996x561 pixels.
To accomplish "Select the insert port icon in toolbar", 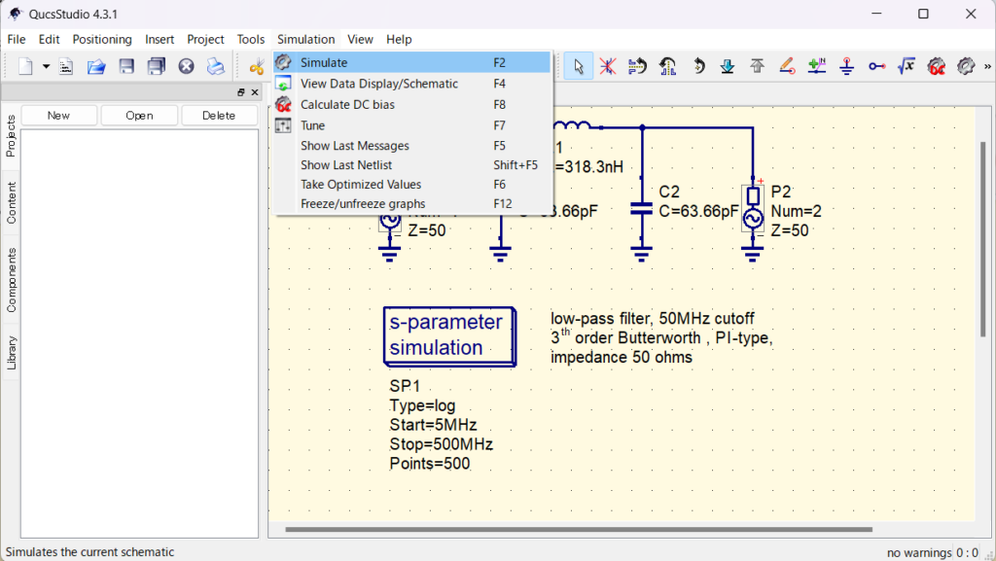I will coord(876,66).
